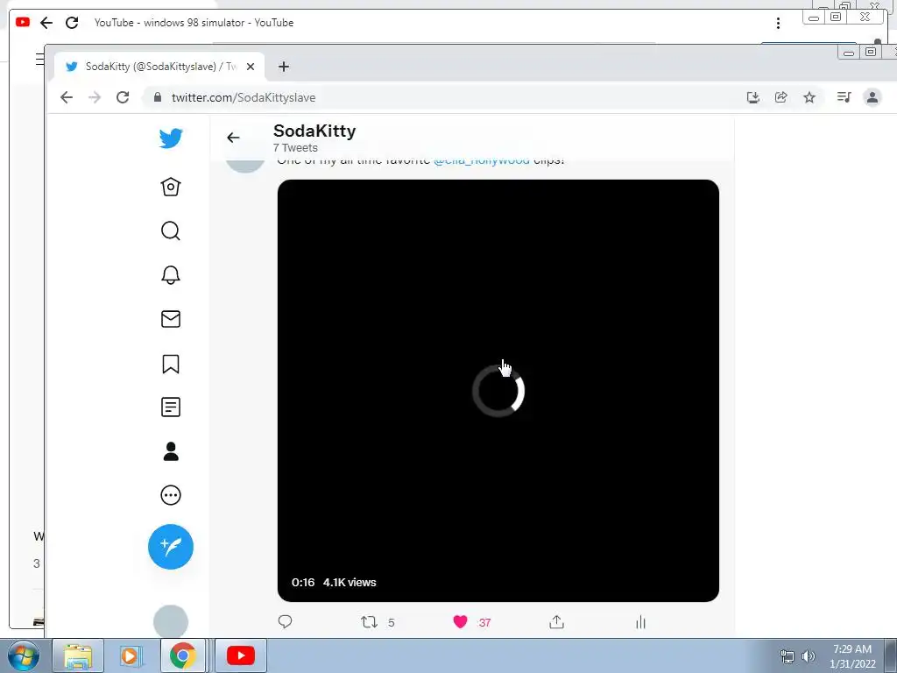
Task: Go forward in Twitter browser window
Action: 95,97
